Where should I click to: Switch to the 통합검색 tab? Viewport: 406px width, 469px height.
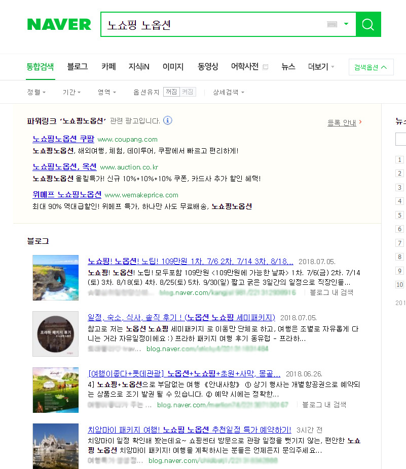click(x=40, y=67)
